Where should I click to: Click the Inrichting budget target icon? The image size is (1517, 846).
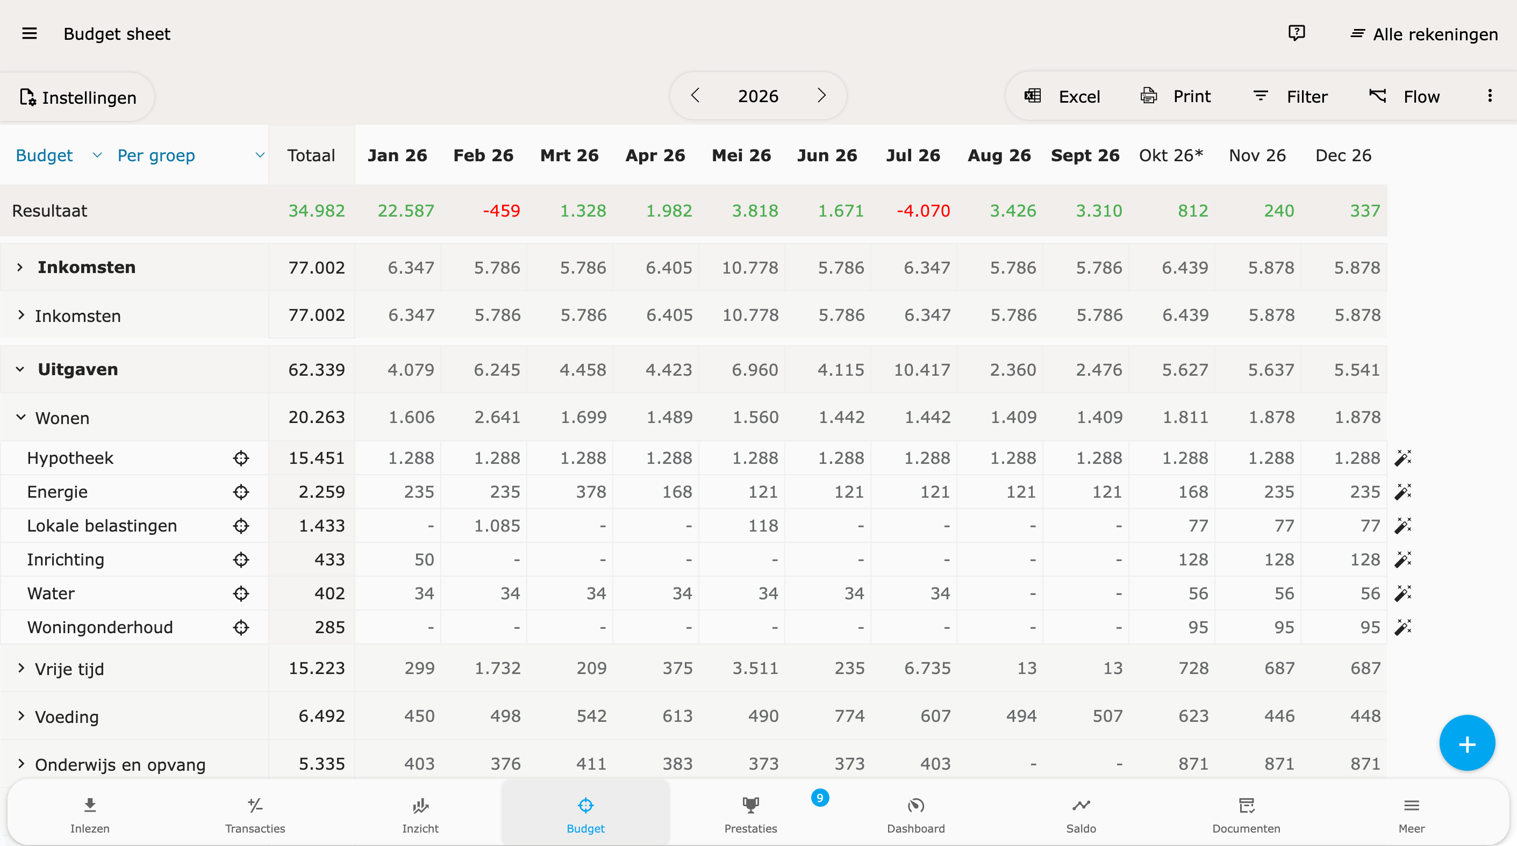241,560
